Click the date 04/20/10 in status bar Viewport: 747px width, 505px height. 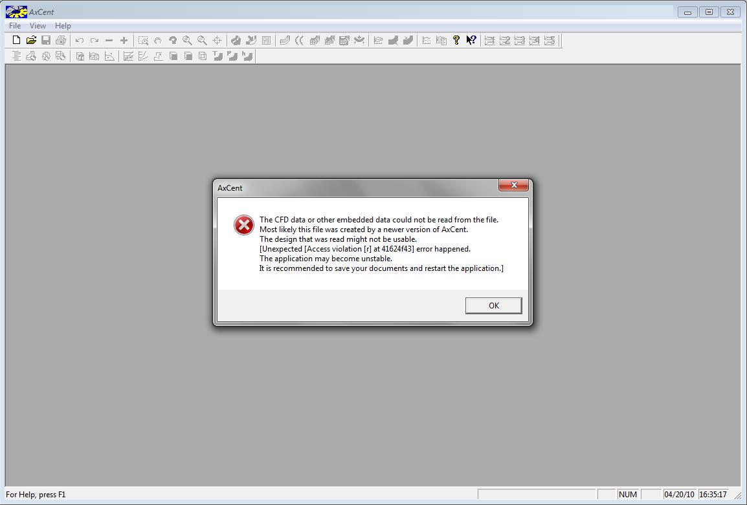tap(679, 495)
